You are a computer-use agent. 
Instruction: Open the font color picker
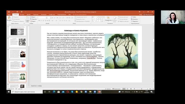coord(57,21)
